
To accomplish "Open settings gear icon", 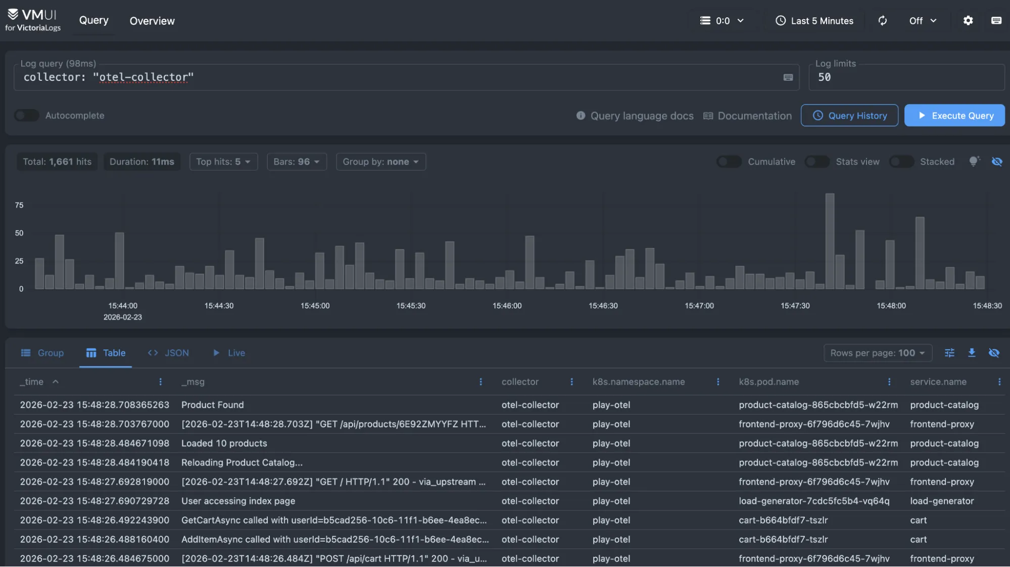I will pyautogui.click(x=968, y=21).
